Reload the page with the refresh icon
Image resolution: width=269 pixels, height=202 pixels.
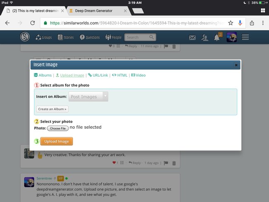(33, 23)
